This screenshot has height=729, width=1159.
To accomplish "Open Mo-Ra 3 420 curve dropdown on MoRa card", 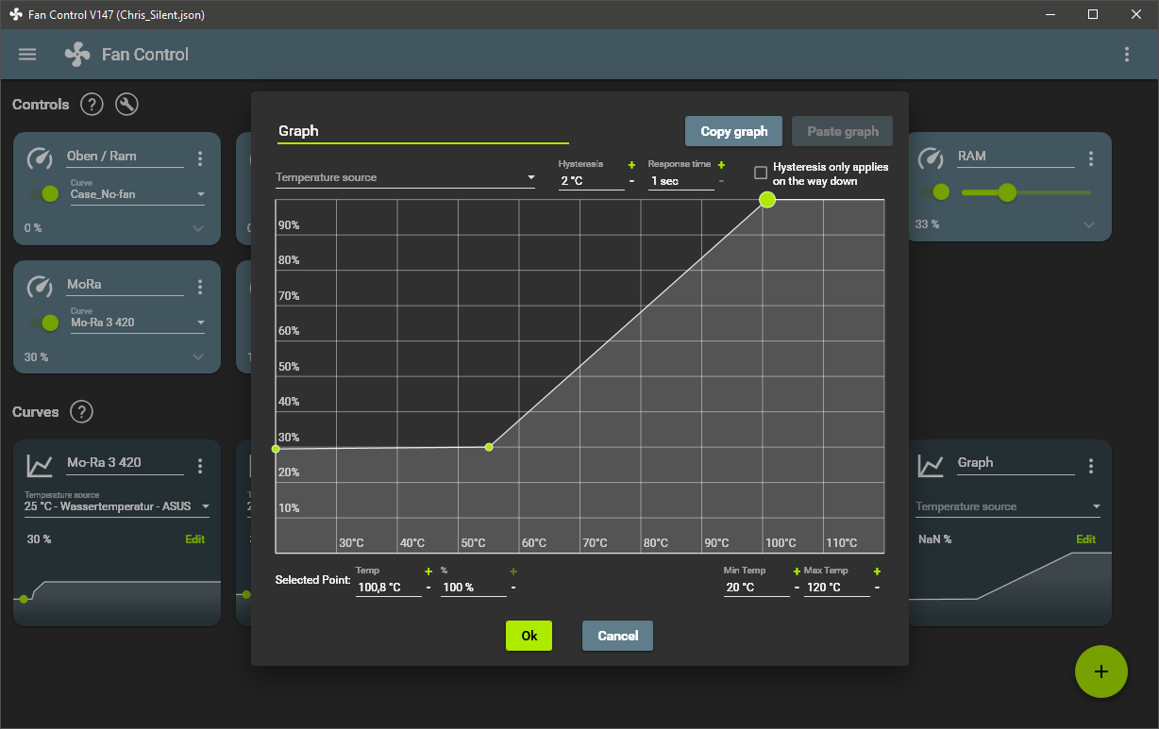I will coord(138,323).
